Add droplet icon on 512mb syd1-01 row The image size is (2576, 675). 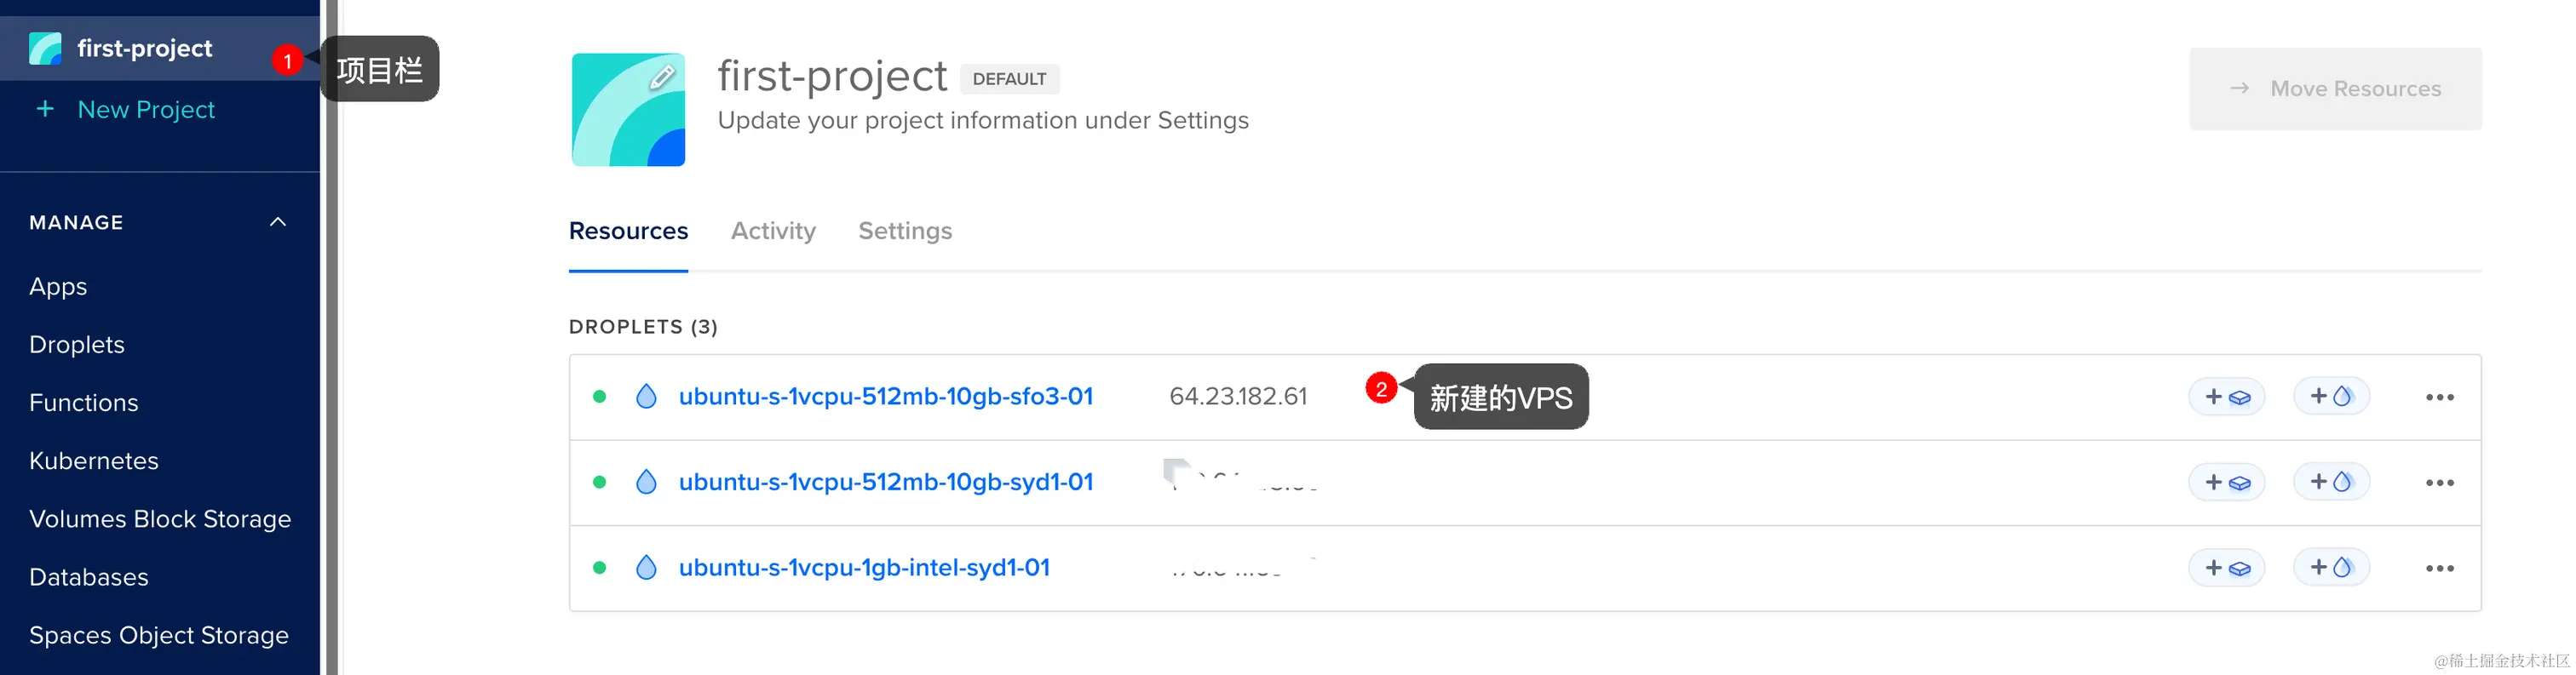(2331, 483)
